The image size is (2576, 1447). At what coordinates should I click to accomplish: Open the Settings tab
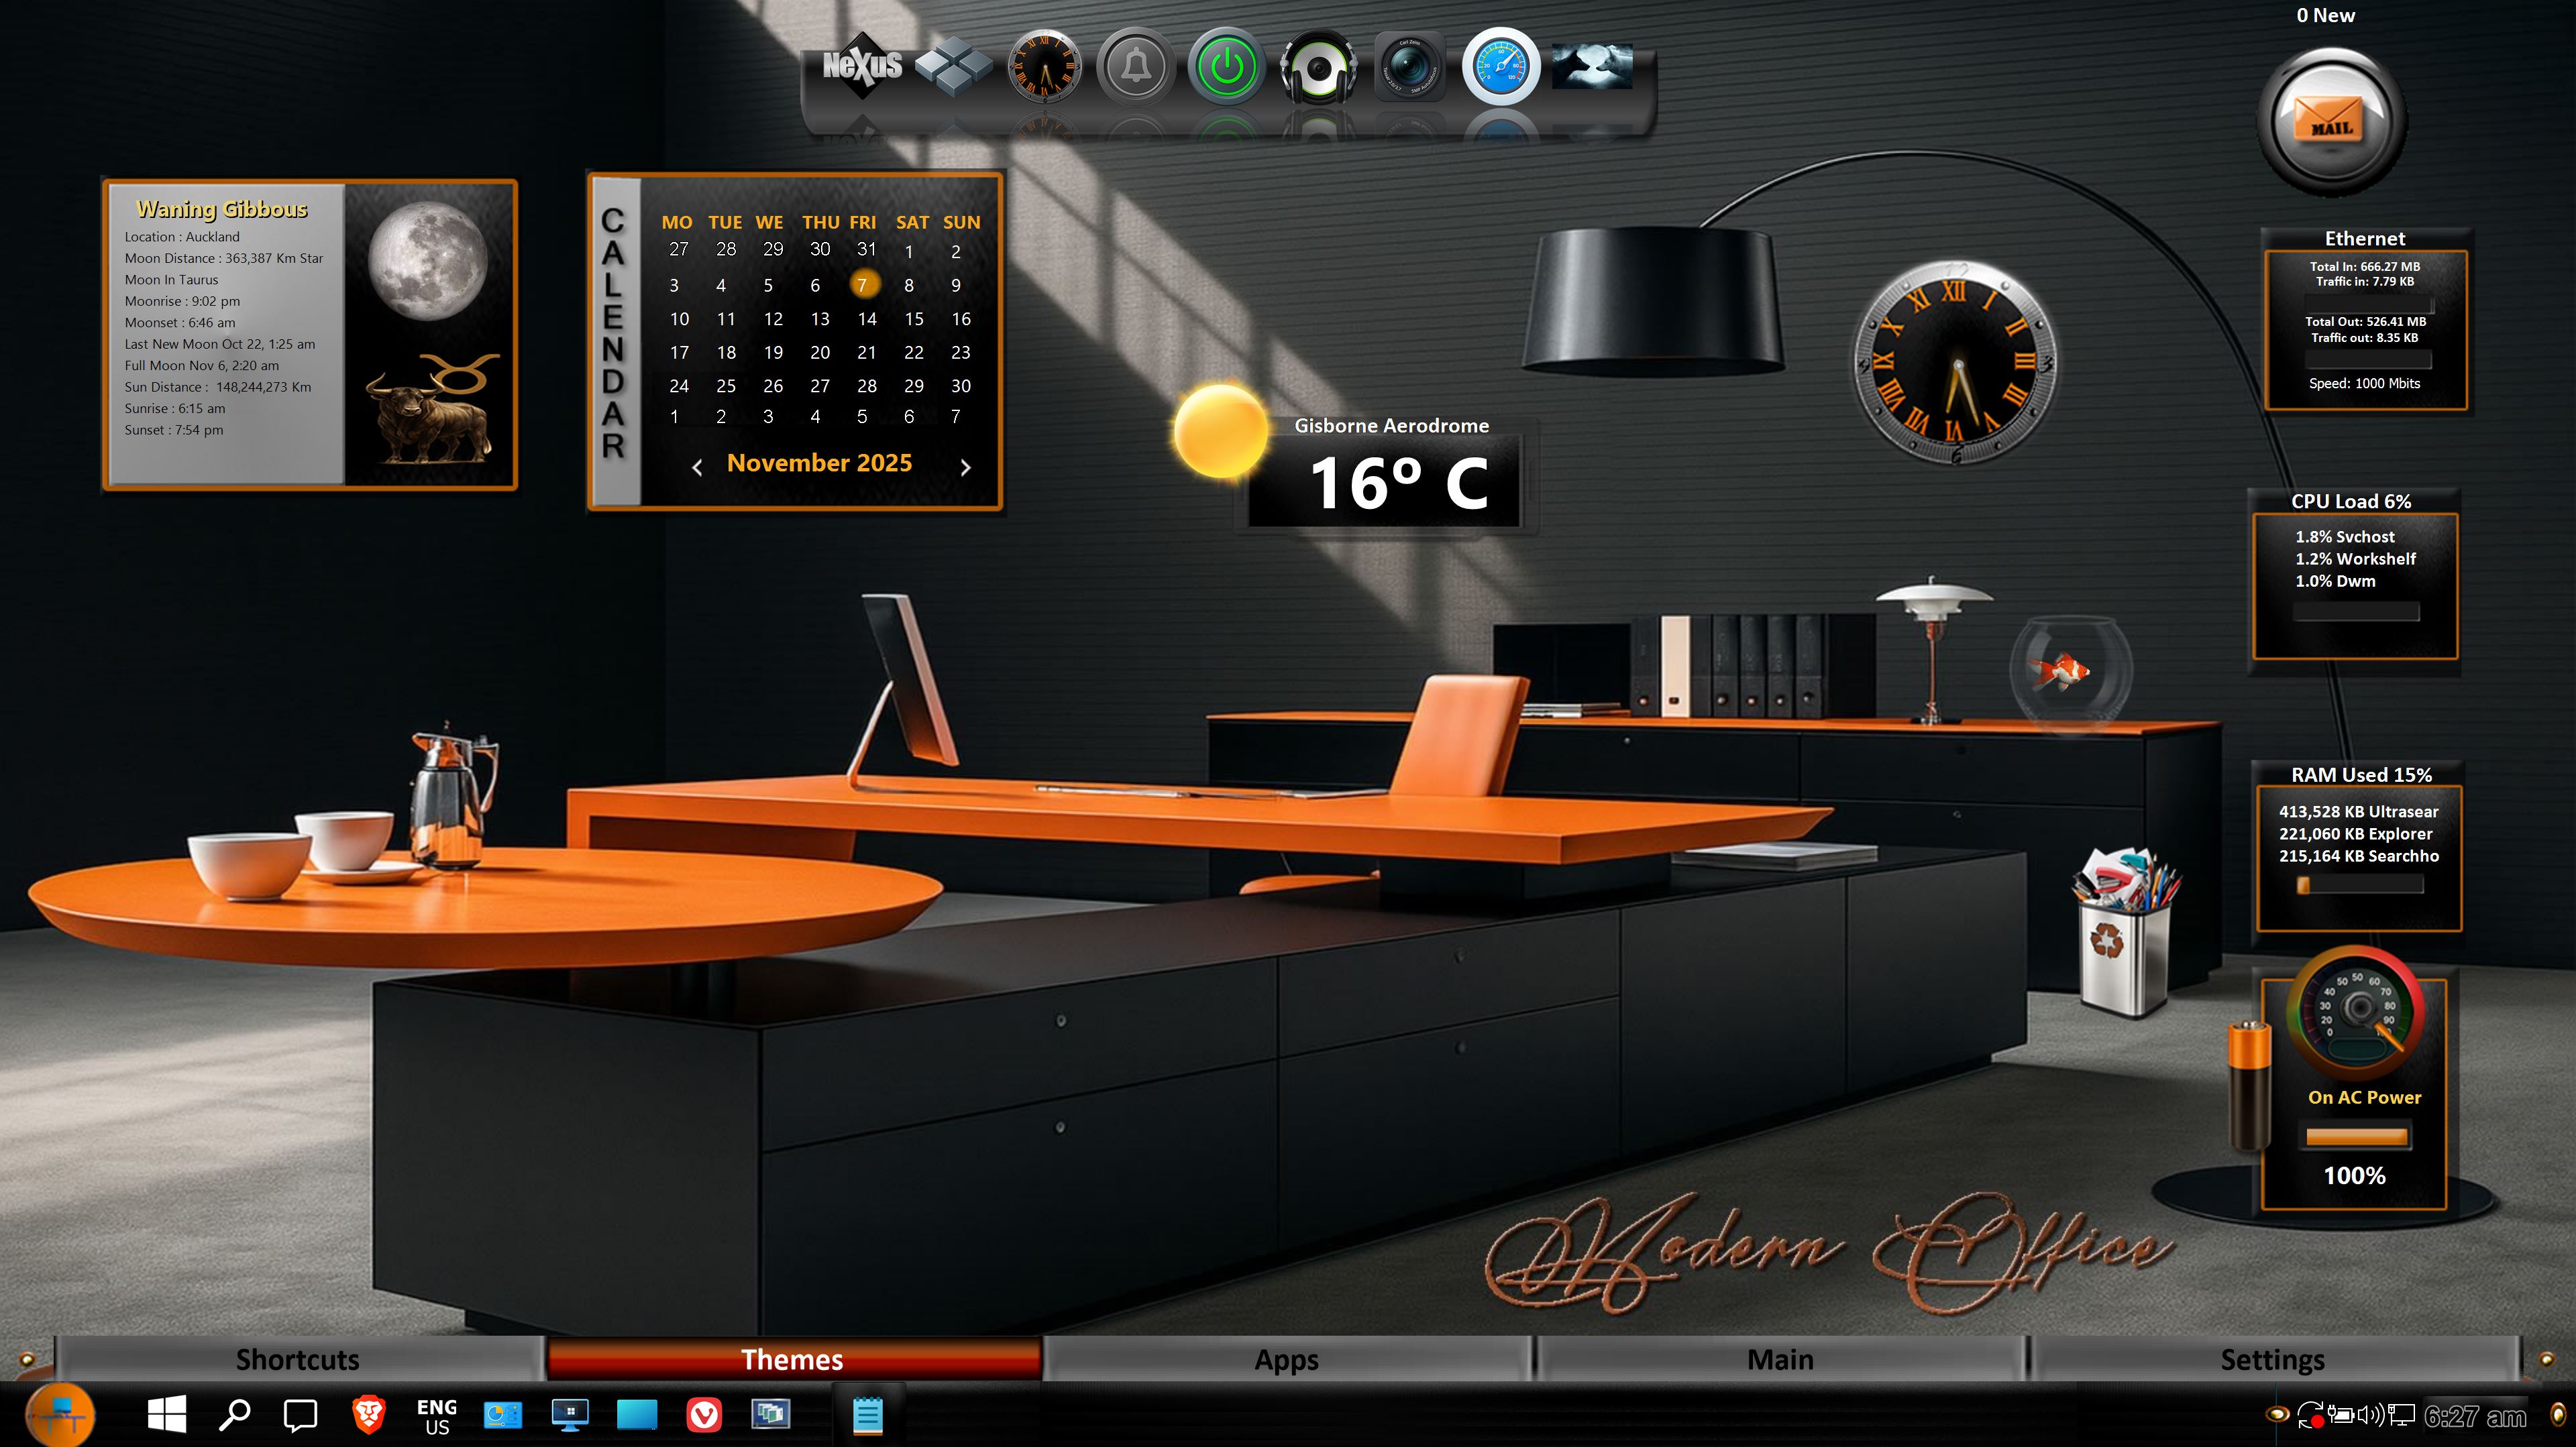2272,1359
